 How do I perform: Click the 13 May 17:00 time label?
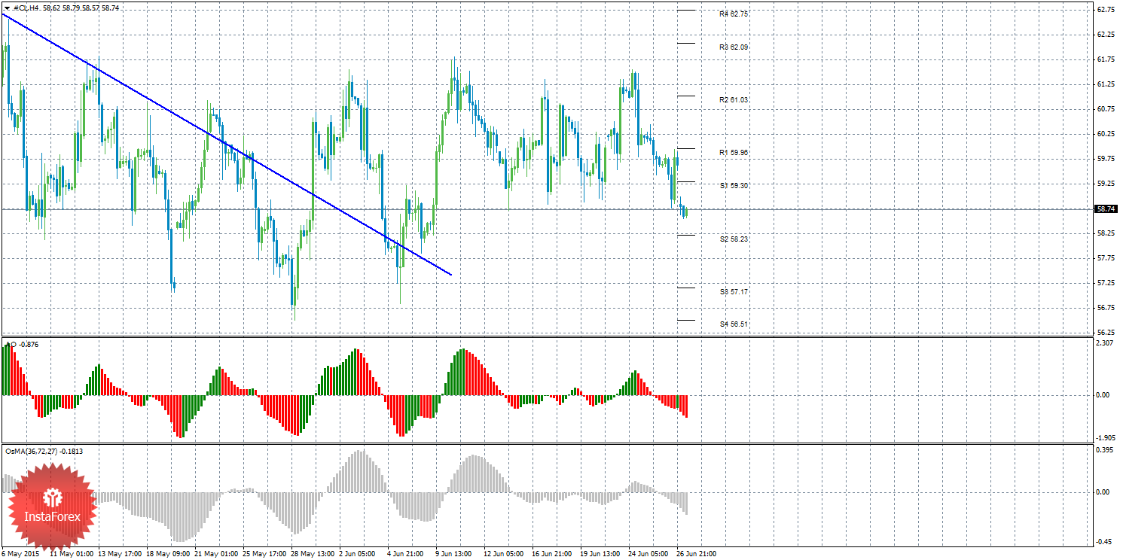click(x=121, y=554)
